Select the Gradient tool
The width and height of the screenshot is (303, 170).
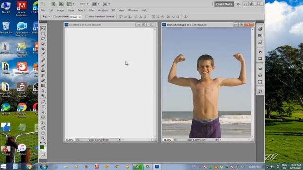[43, 85]
